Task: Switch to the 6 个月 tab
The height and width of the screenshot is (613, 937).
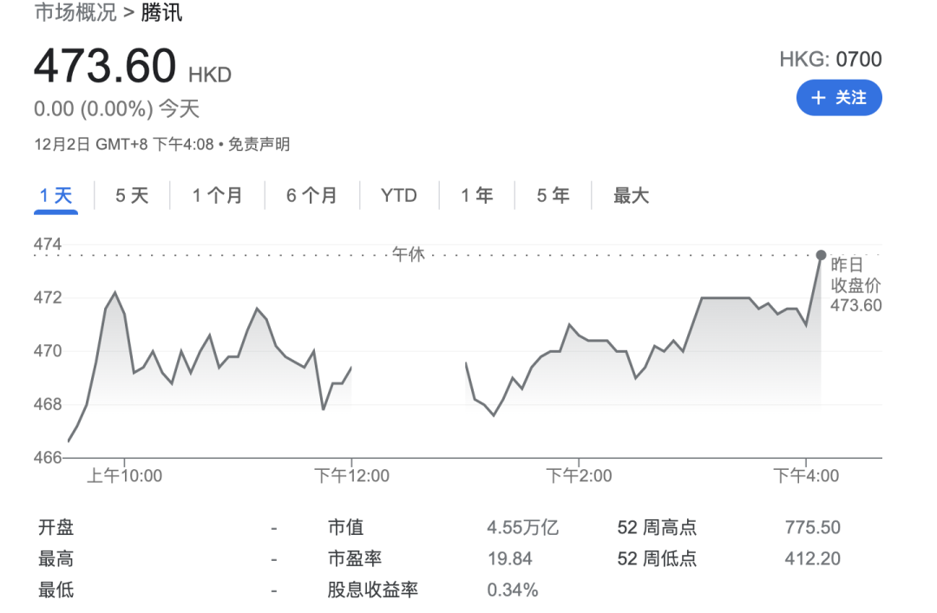Action: [311, 196]
